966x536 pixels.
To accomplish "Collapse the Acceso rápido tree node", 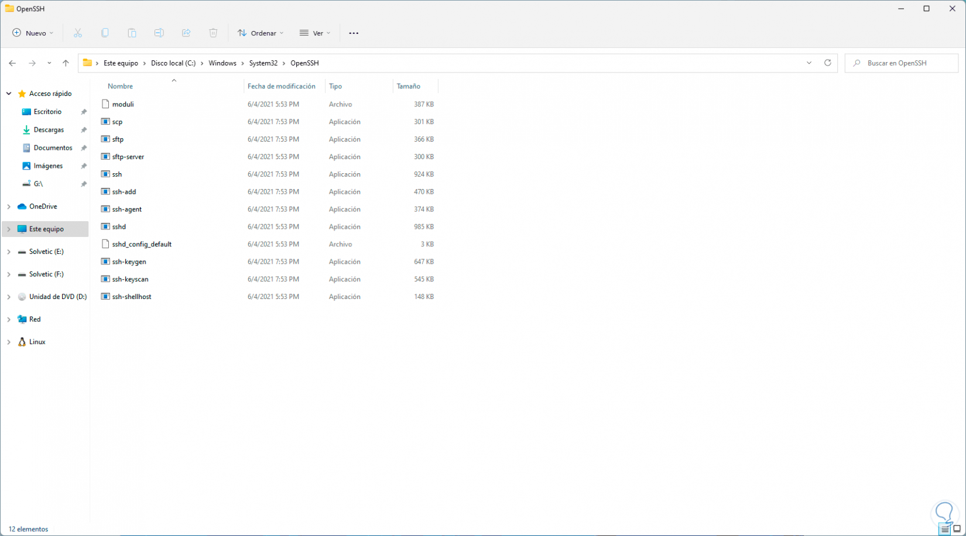I will 9,94.
